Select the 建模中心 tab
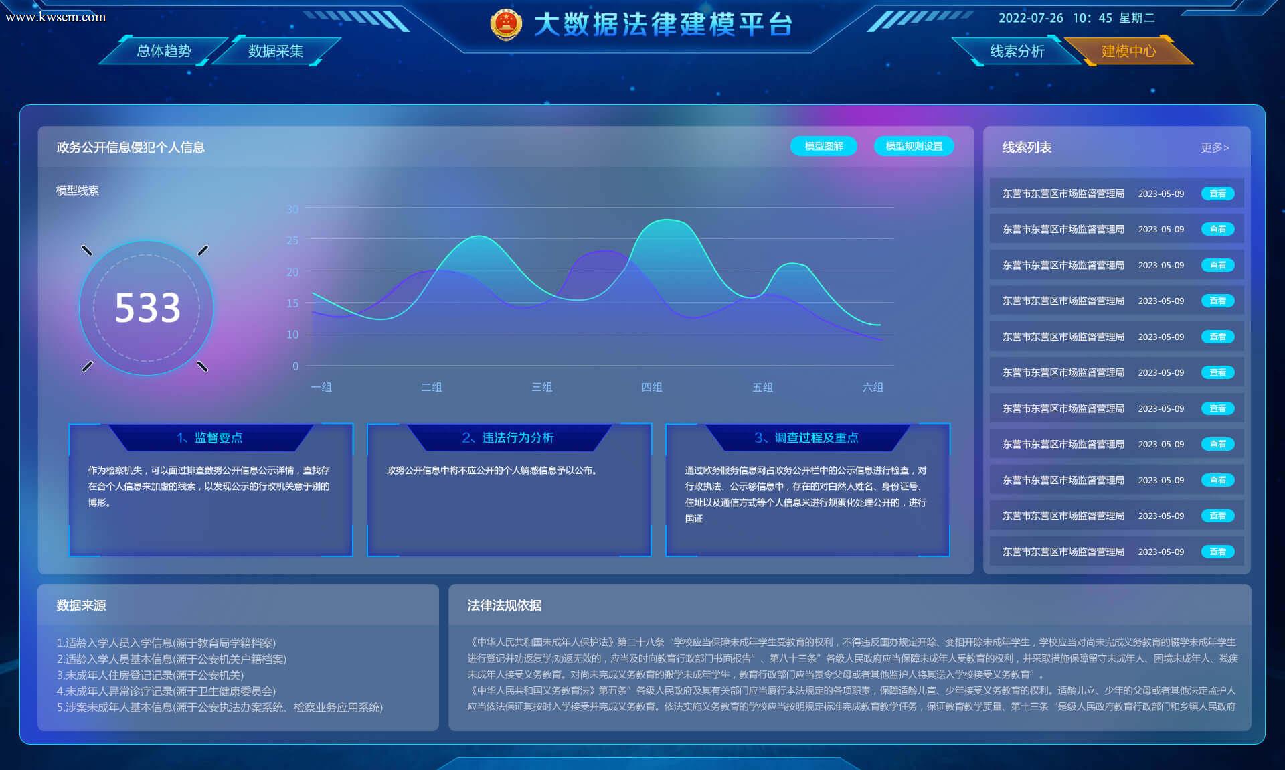The width and height of the screenshot is (1285, 770). [1128, 51]
